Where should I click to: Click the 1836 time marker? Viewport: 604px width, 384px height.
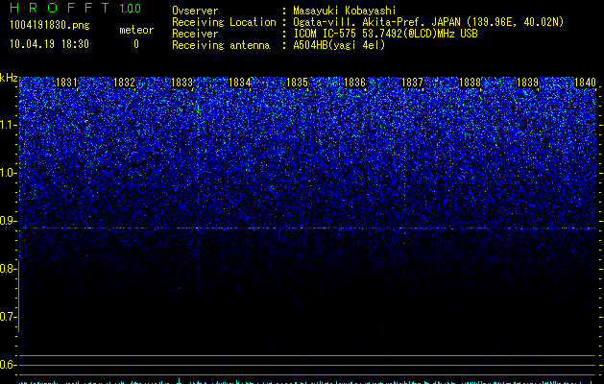(x=354, y=83)
